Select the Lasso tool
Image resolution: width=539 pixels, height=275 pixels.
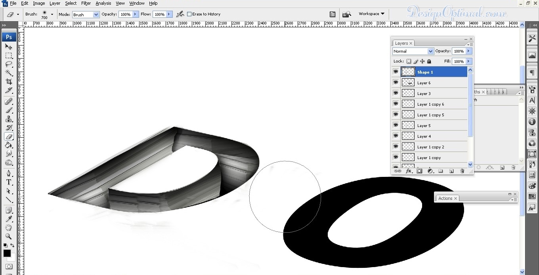tap(9, 64)
